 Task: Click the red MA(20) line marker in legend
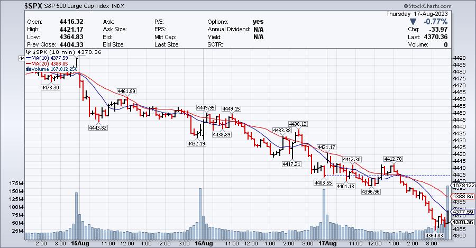tap(28, 63)
